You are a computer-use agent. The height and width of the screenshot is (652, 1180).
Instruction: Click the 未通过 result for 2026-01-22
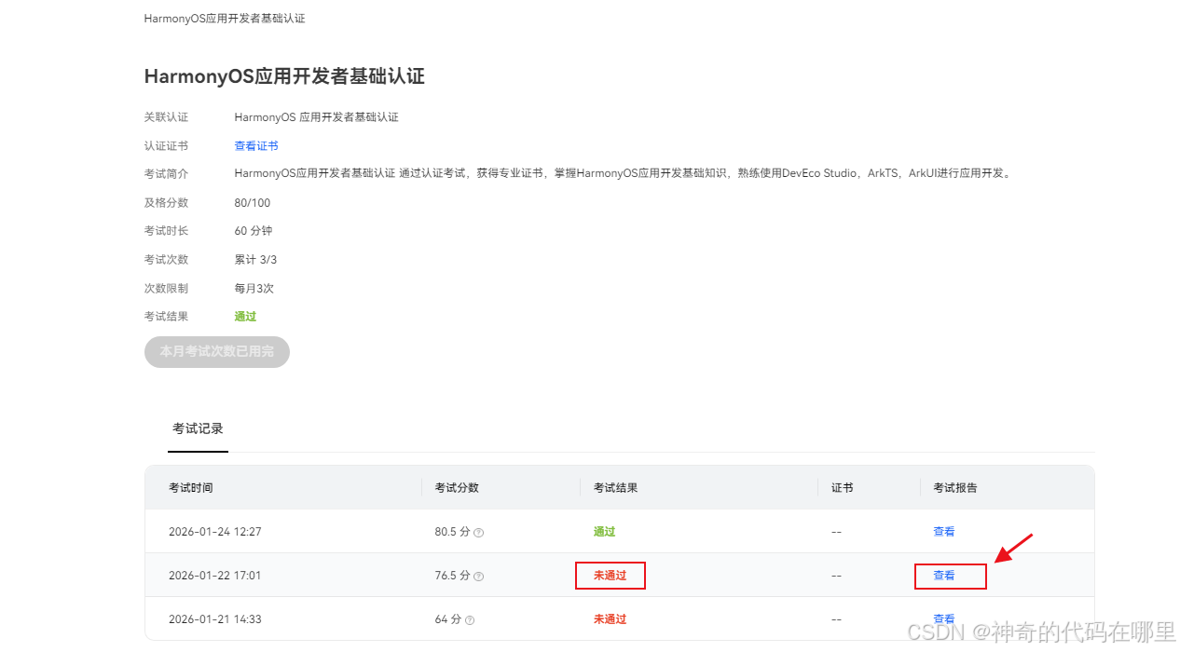[611, 576]
